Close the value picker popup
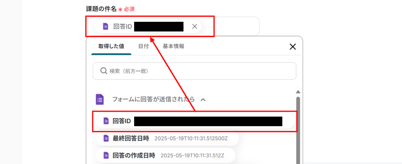 pos(292,47)
